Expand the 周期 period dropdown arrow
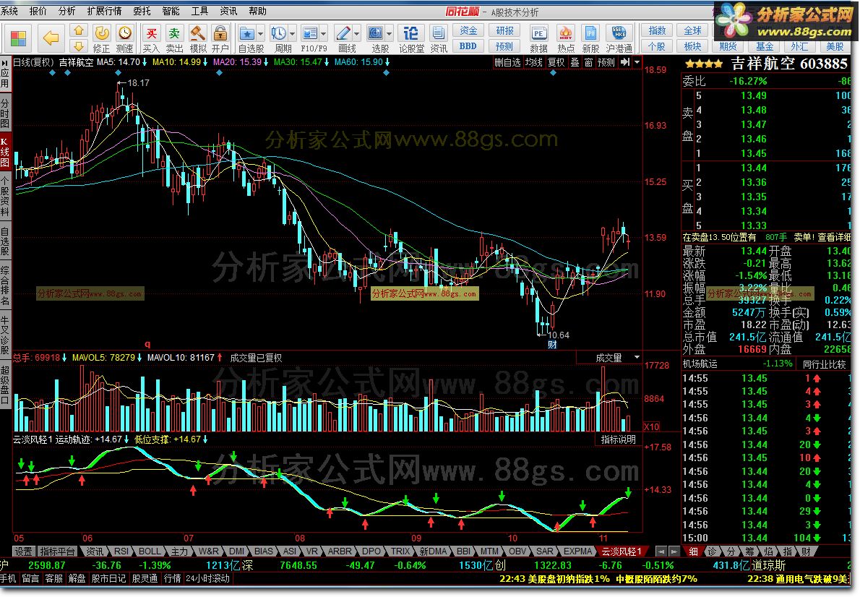Screen dimensions: 860x597 [x=293, y=33]
